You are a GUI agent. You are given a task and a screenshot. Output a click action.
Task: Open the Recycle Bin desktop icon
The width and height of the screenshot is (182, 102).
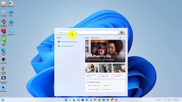click(3, 13)
